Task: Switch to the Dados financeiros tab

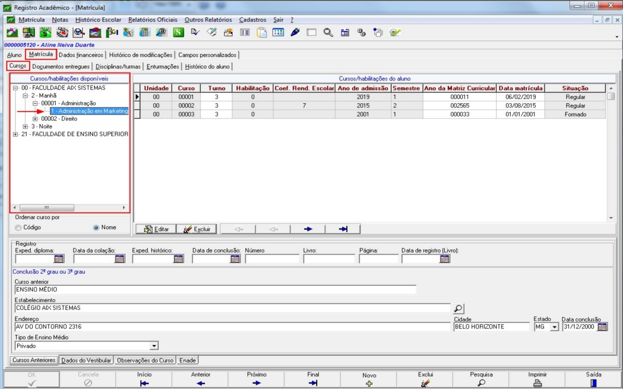Action: [81, 55]
